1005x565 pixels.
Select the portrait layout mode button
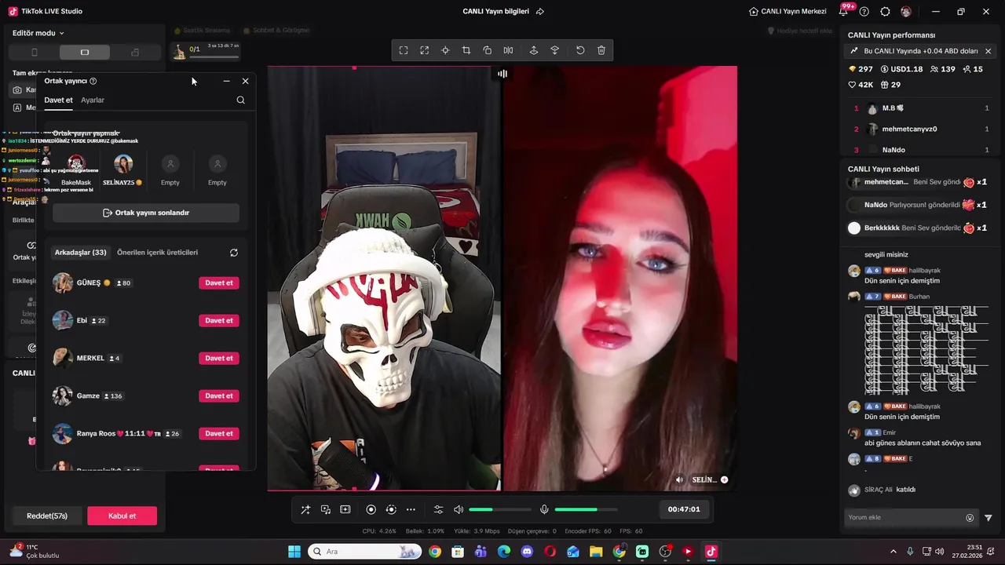[34, 53]
